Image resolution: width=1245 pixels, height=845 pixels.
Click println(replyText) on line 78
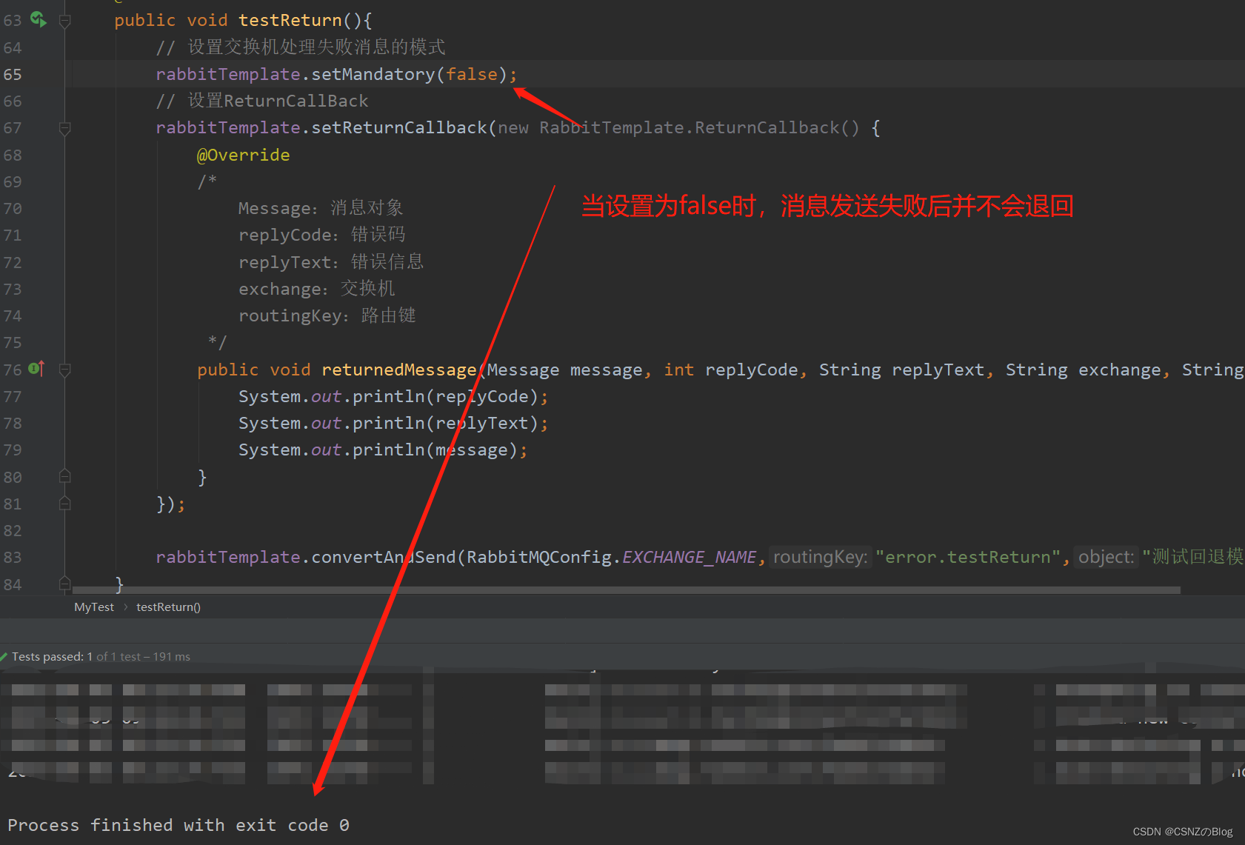pos(445,423)
